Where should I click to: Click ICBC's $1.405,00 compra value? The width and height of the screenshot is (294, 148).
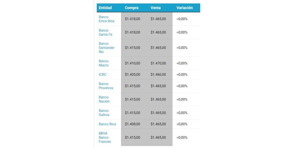(x=132, y=74)
